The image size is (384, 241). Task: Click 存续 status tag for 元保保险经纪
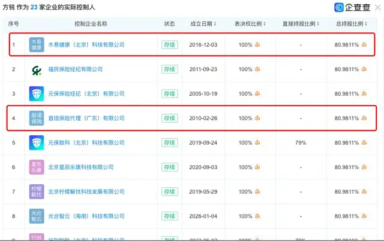tap(169, 94)
